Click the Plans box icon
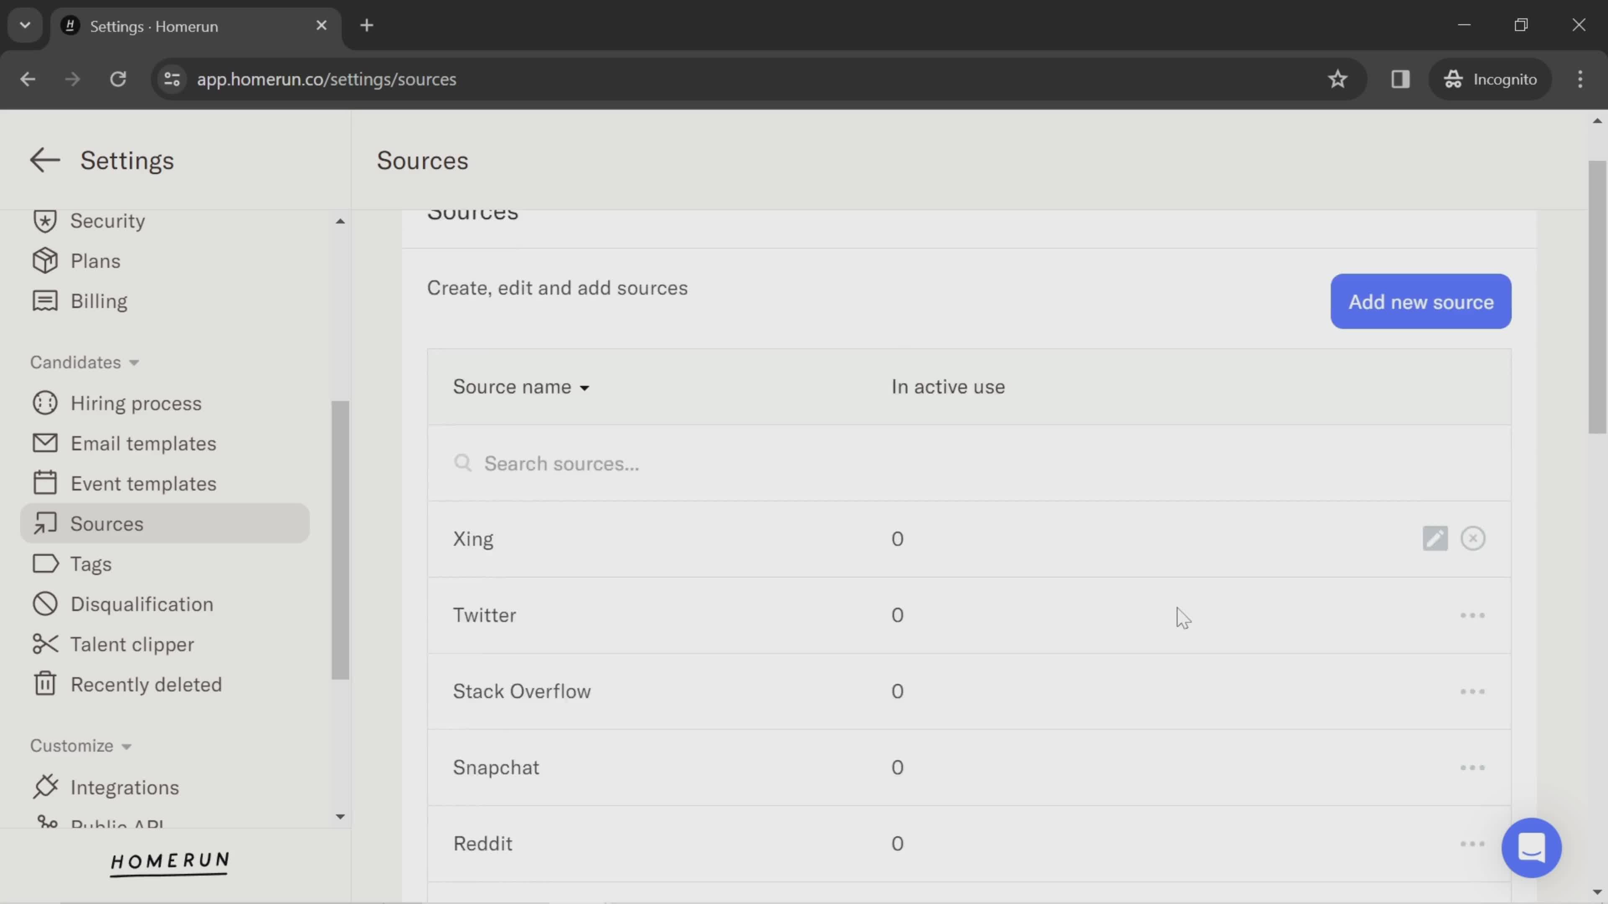 (45, 261)
